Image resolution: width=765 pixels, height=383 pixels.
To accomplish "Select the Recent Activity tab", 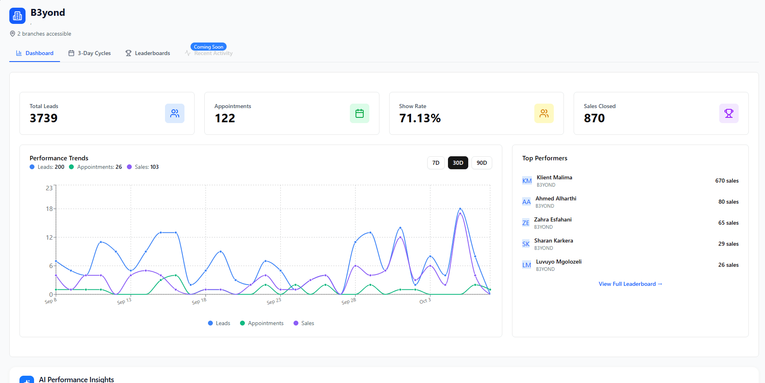I will coord(209,53).
